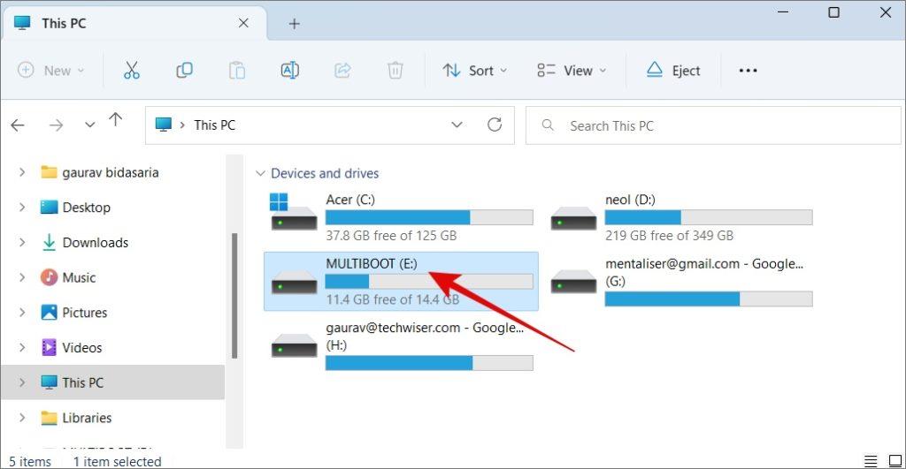Click the "5 items" status text

(30, 462)
